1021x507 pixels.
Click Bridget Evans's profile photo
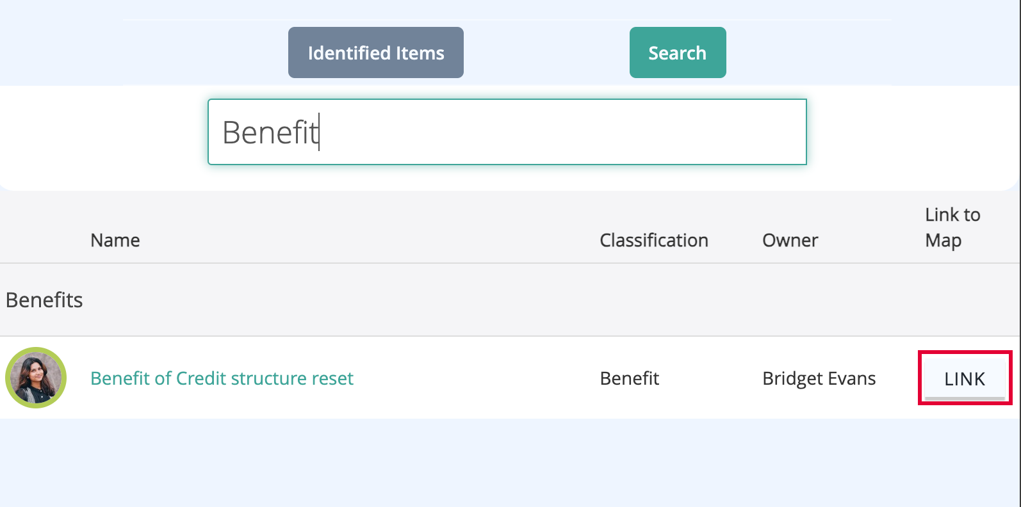[x=36, y=378]
